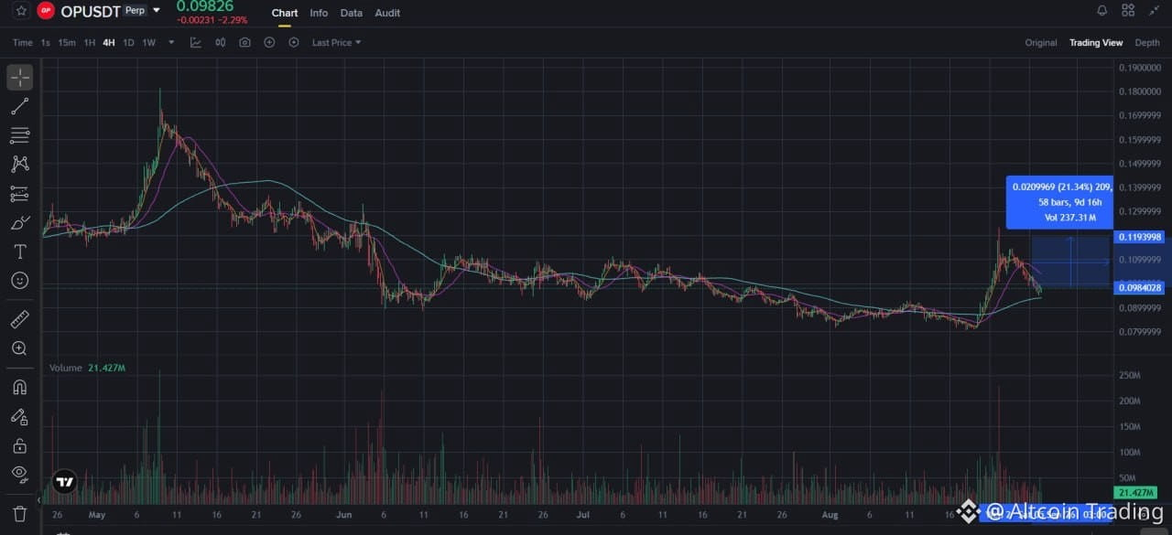The image size is (1172, 535).
Task: Click the -0.00231 -2.29% change text
Action: click(212, 20)
